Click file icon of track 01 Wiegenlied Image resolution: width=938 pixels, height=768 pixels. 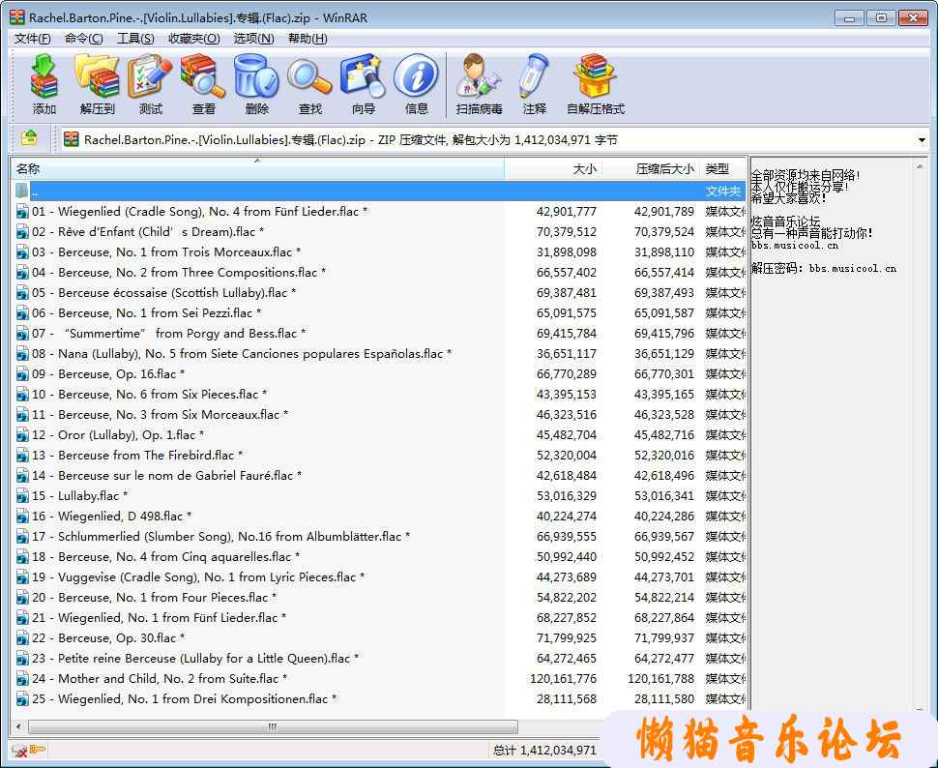coord(22,211)
